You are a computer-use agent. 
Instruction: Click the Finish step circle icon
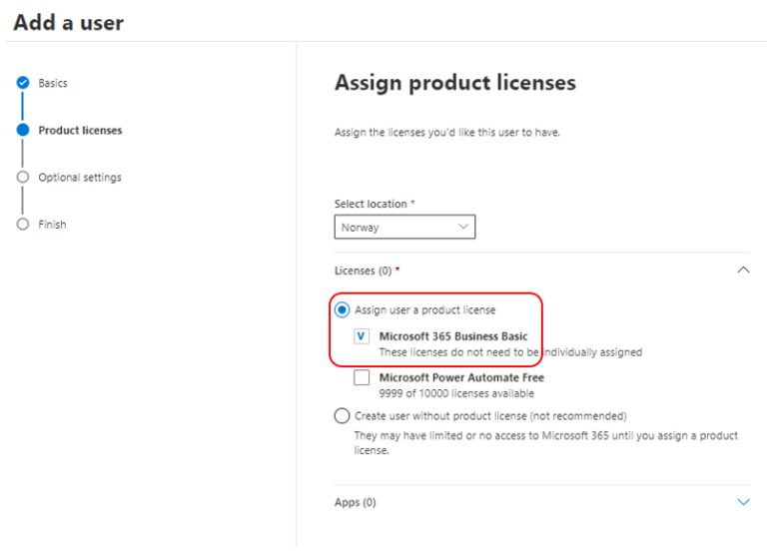[23, 224]
